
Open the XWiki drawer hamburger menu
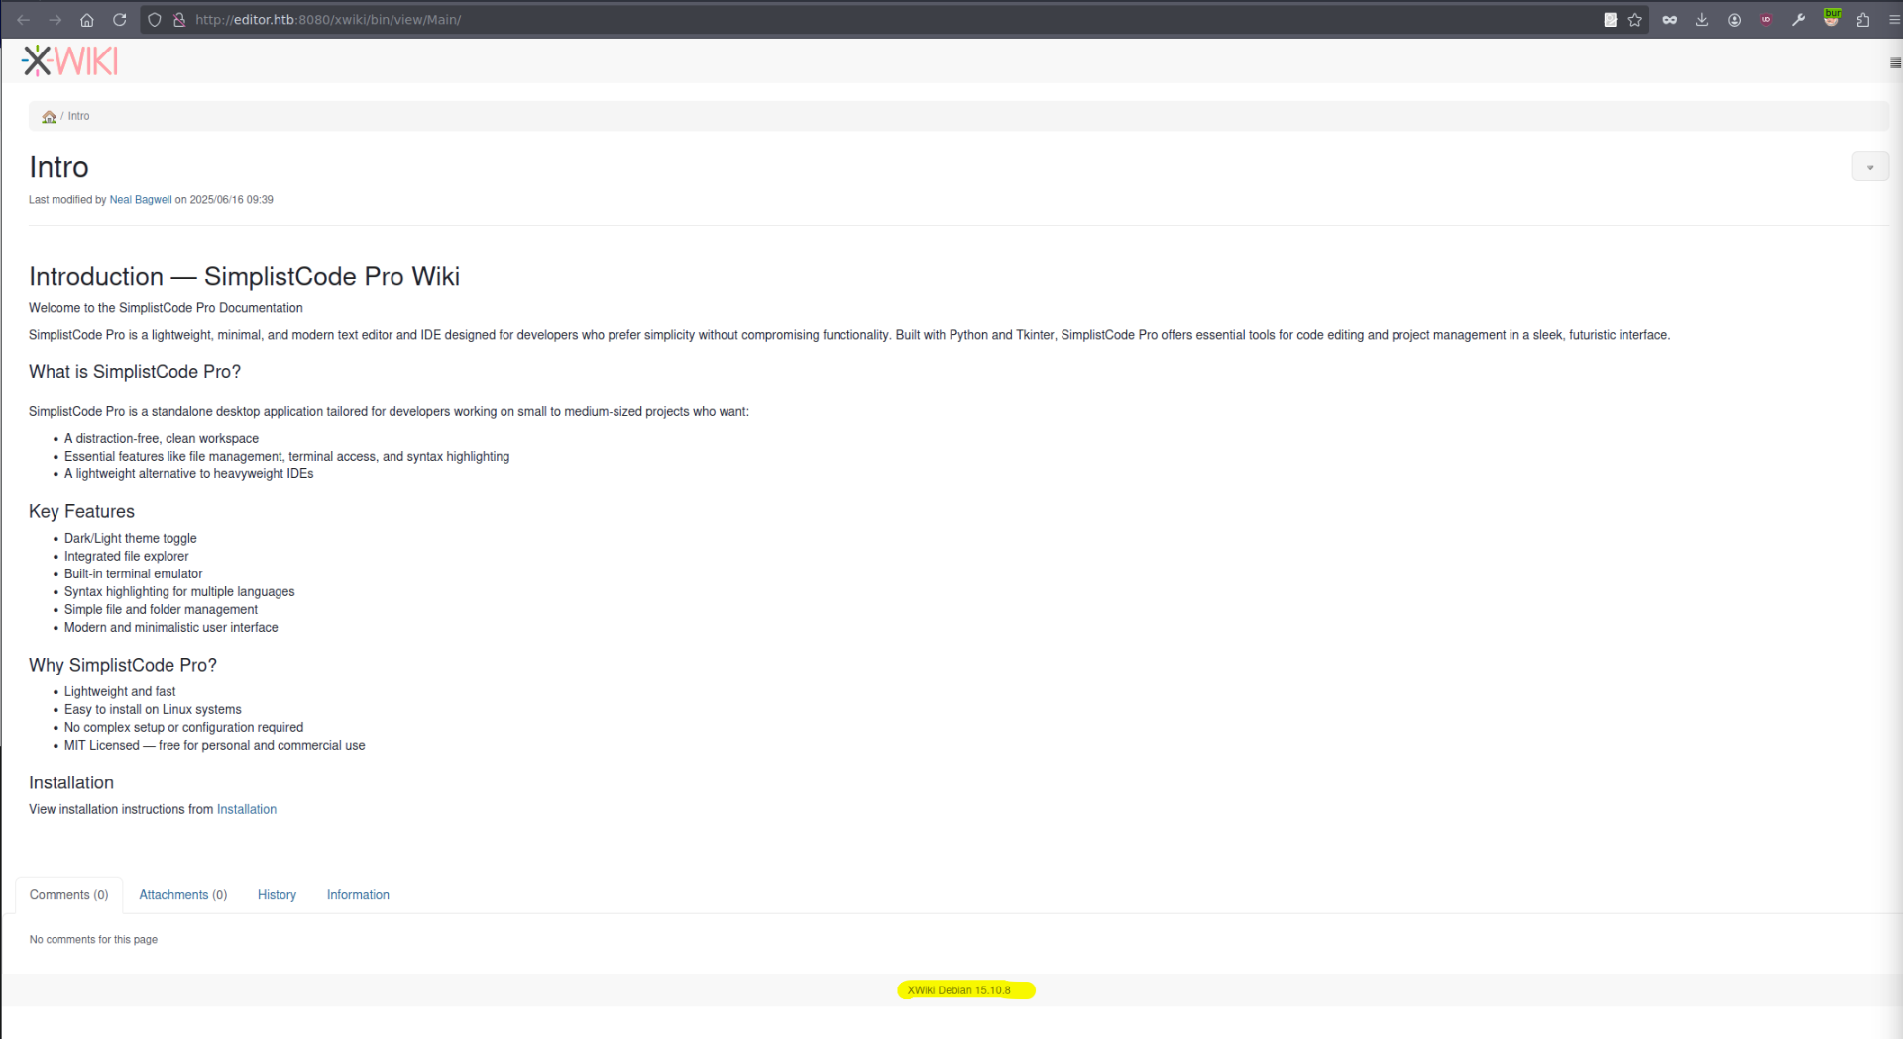pos(1894,63)
